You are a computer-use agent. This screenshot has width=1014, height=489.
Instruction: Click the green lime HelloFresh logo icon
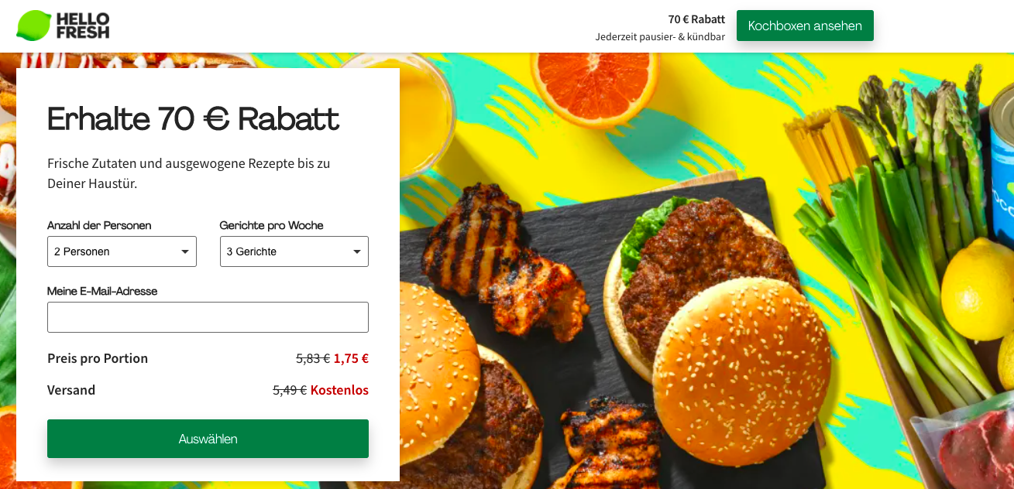[x=33, y=26]
